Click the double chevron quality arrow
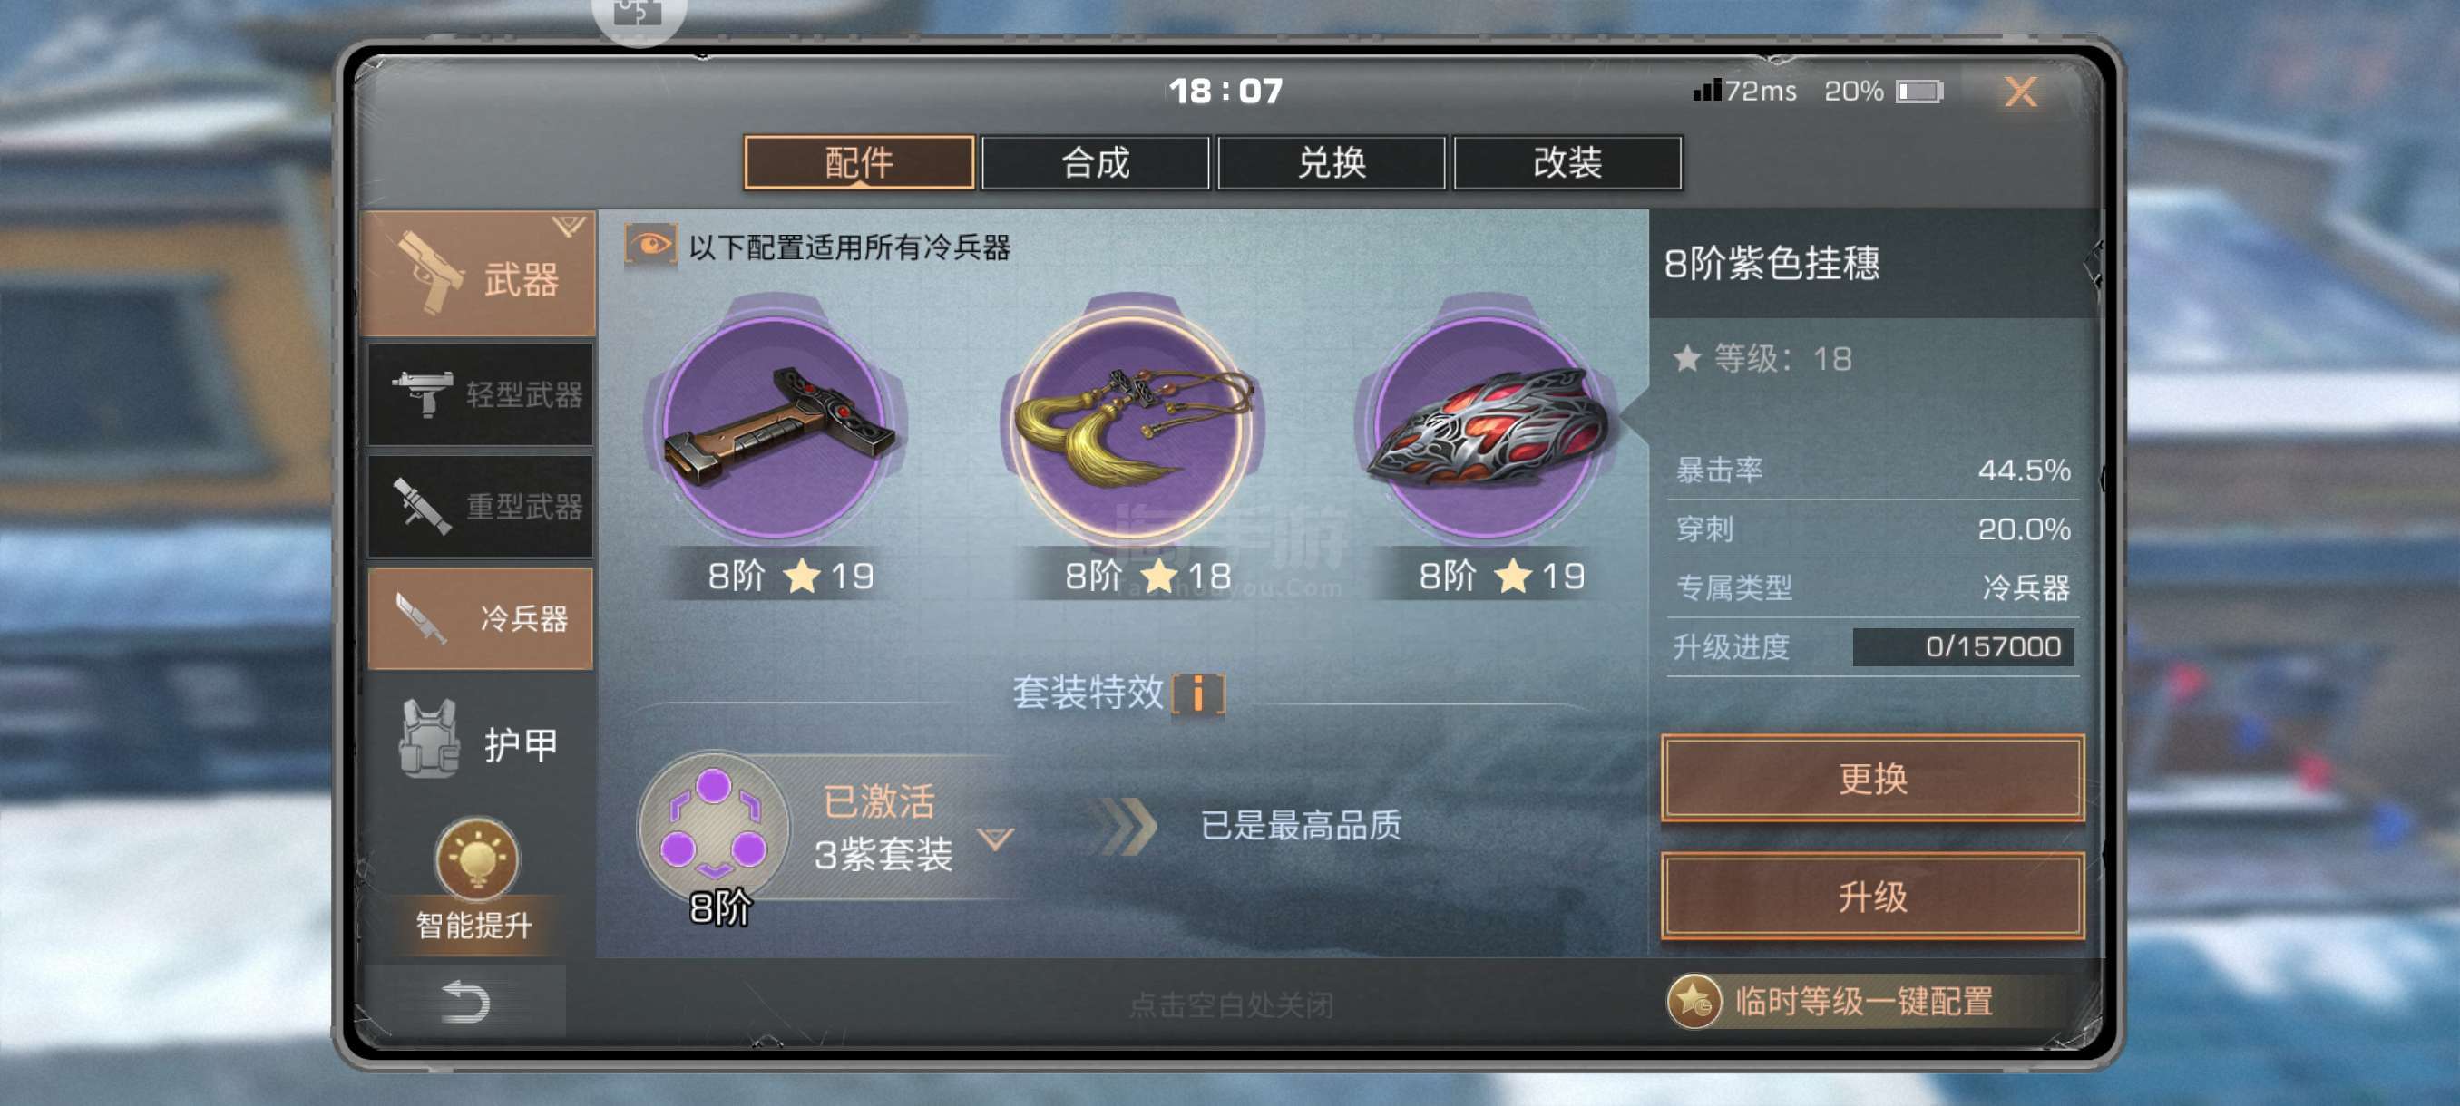 [x=1125, y=826]
